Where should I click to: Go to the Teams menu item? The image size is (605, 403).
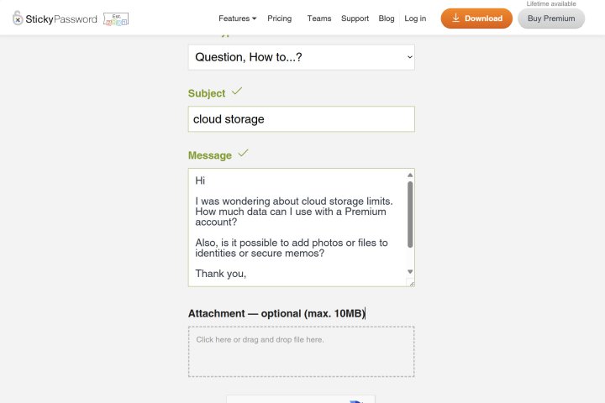319,18
